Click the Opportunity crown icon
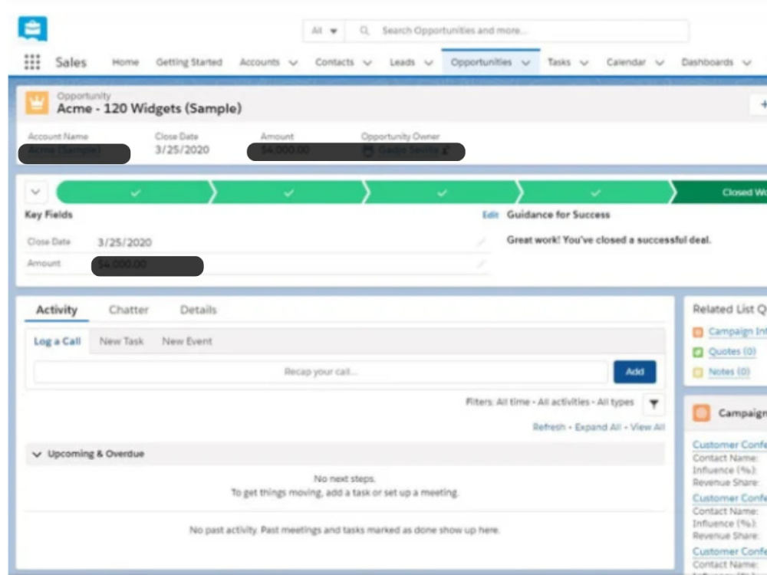 37,103
